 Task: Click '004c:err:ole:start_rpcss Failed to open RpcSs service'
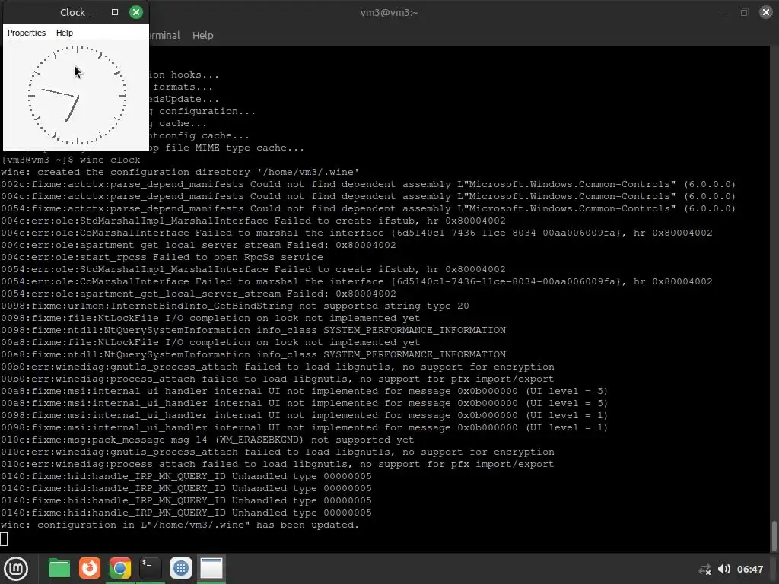tap(162, 257)
